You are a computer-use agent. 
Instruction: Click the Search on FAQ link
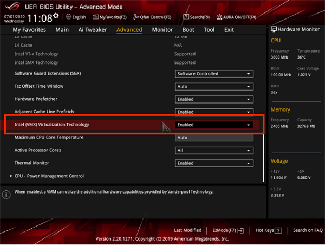click(x=307, y=230)
